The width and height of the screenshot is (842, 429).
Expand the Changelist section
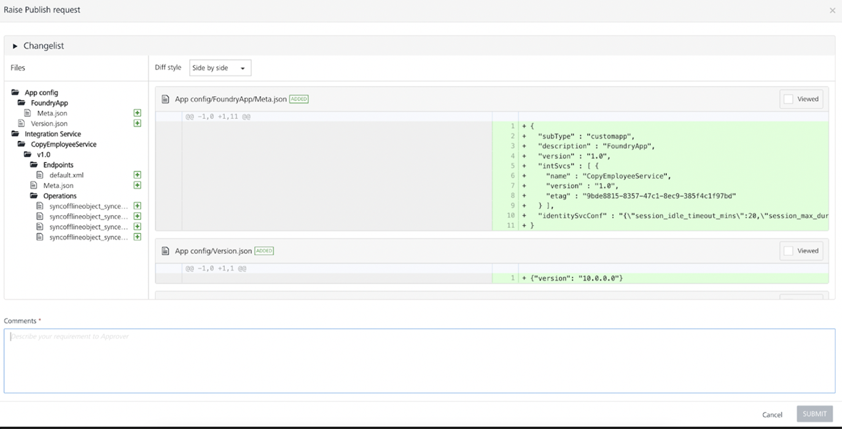pyautogui.click(x=15, y=46)
